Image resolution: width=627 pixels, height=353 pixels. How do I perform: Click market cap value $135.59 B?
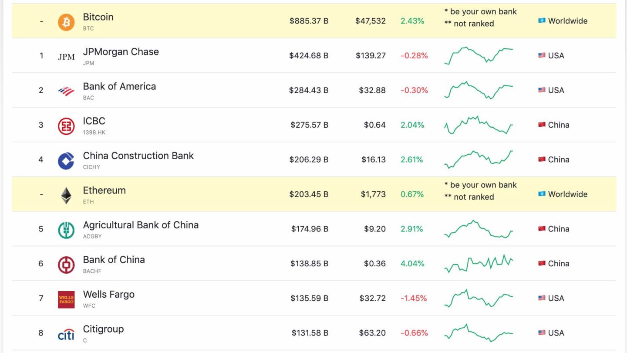pyautogui.click(x=310, y=298)
